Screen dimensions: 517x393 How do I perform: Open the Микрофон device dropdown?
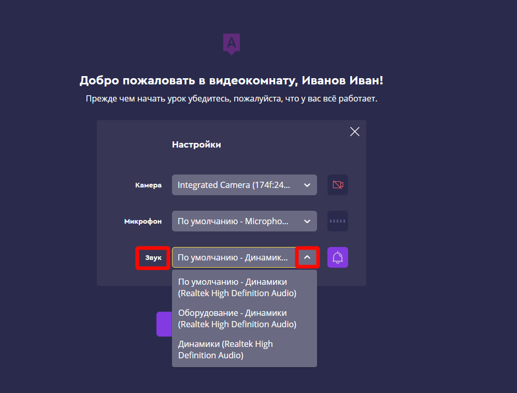pyautogui.click(x=245, y=221)
